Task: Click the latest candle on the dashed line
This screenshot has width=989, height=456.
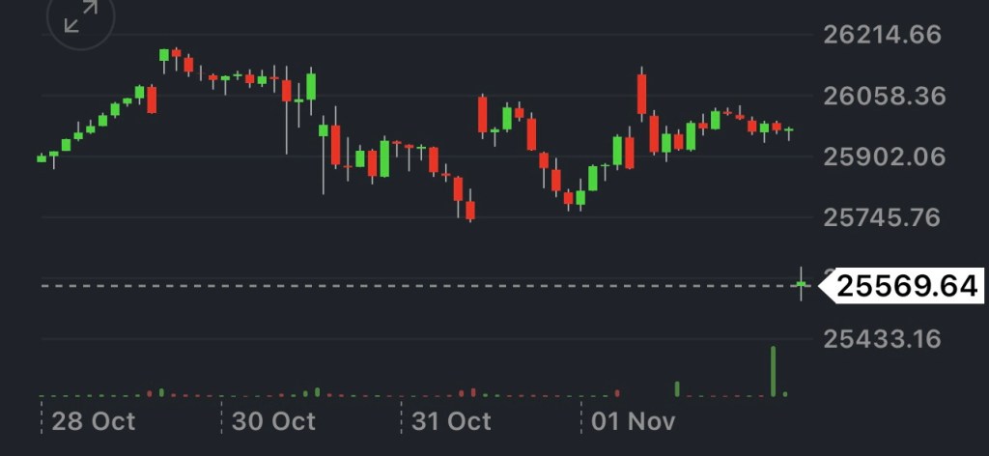Action: click(x=801, y=283)
